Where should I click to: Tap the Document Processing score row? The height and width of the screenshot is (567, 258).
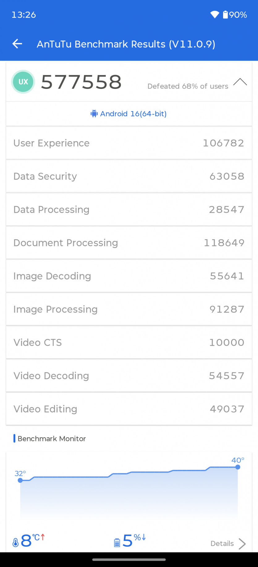click(x=129, y=243)
